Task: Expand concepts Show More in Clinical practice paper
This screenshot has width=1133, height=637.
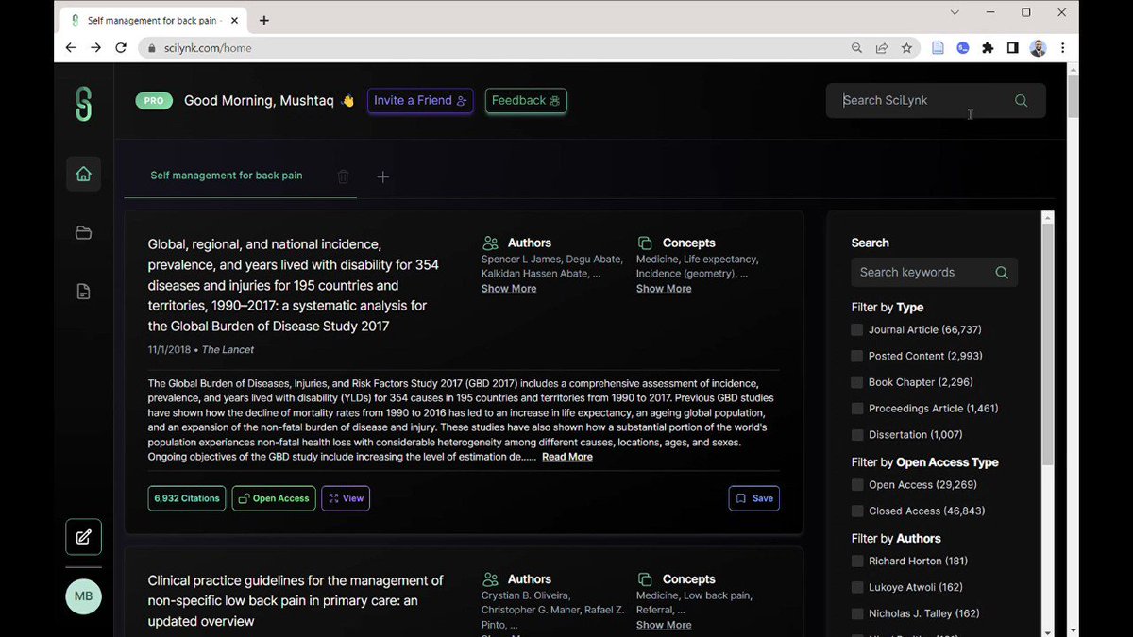Action: tap(664, 625)
